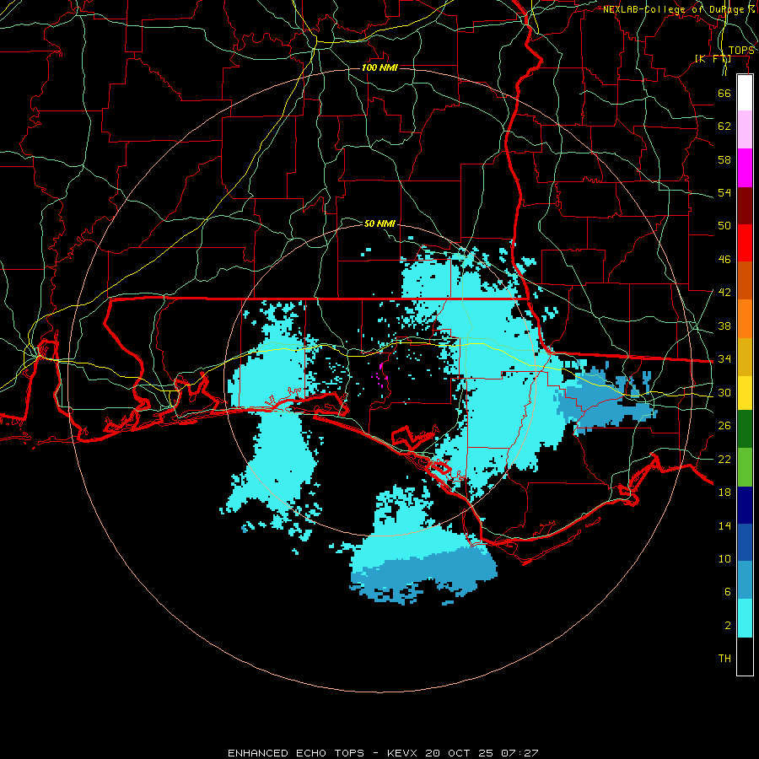This screenshot has width=759, height=759.
Task: Click the legend value '38'
Action: (x=724, y=326)
